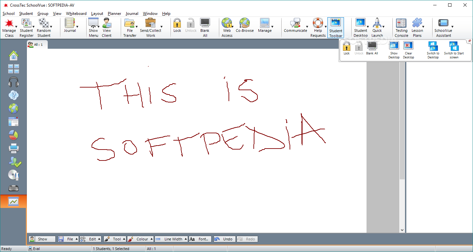The width and height of the screenshot is (473, 252).
Task: Click the View Client icon
Action: click(106, 23)
